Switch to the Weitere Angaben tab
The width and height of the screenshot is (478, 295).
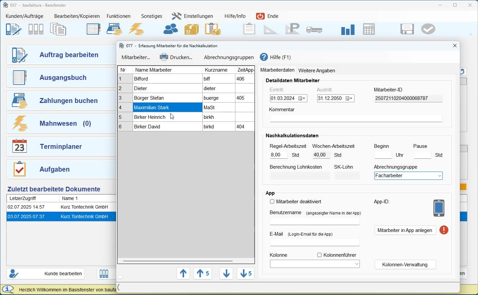point(316,71)
